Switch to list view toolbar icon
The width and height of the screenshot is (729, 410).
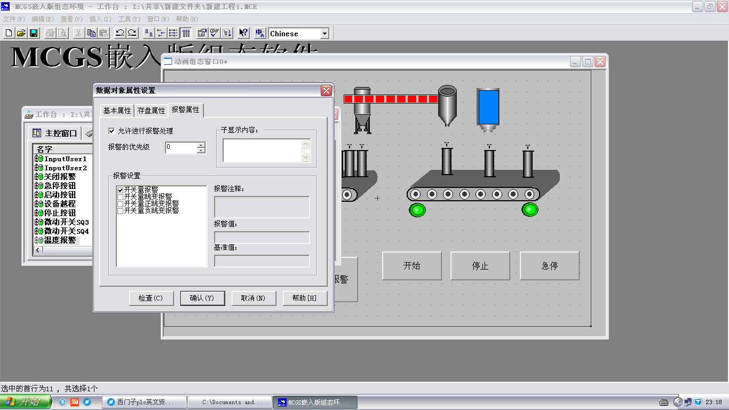pyautogui.click(x=173, y=33)
